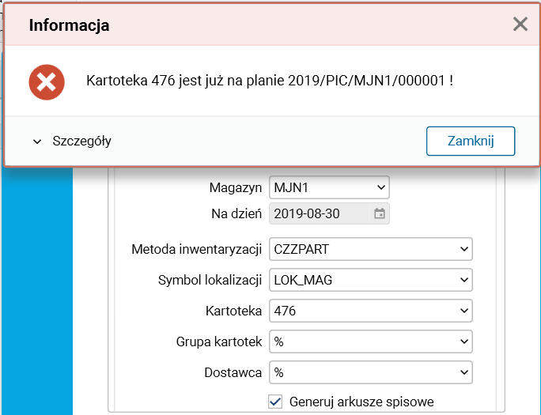Click the Zamknij button

pyautogui.click(x=471, y=141)
